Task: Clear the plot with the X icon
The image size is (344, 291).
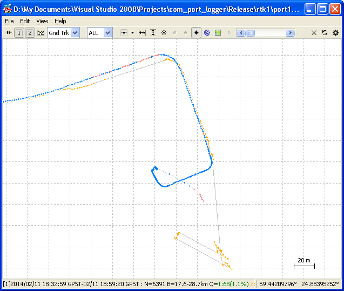Action: 314,33
